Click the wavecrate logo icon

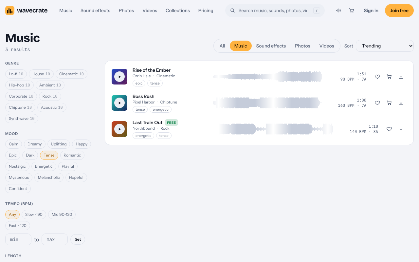(x=10, y=10)
